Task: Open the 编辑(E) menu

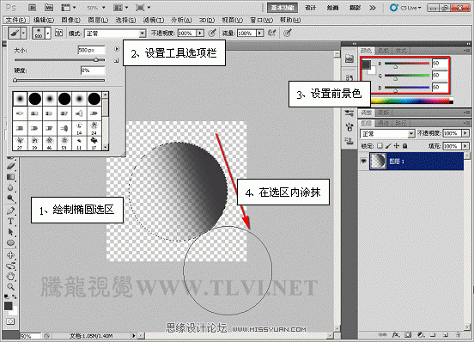Action: 44,21
